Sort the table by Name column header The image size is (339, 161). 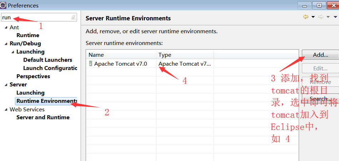coord(121,55)
